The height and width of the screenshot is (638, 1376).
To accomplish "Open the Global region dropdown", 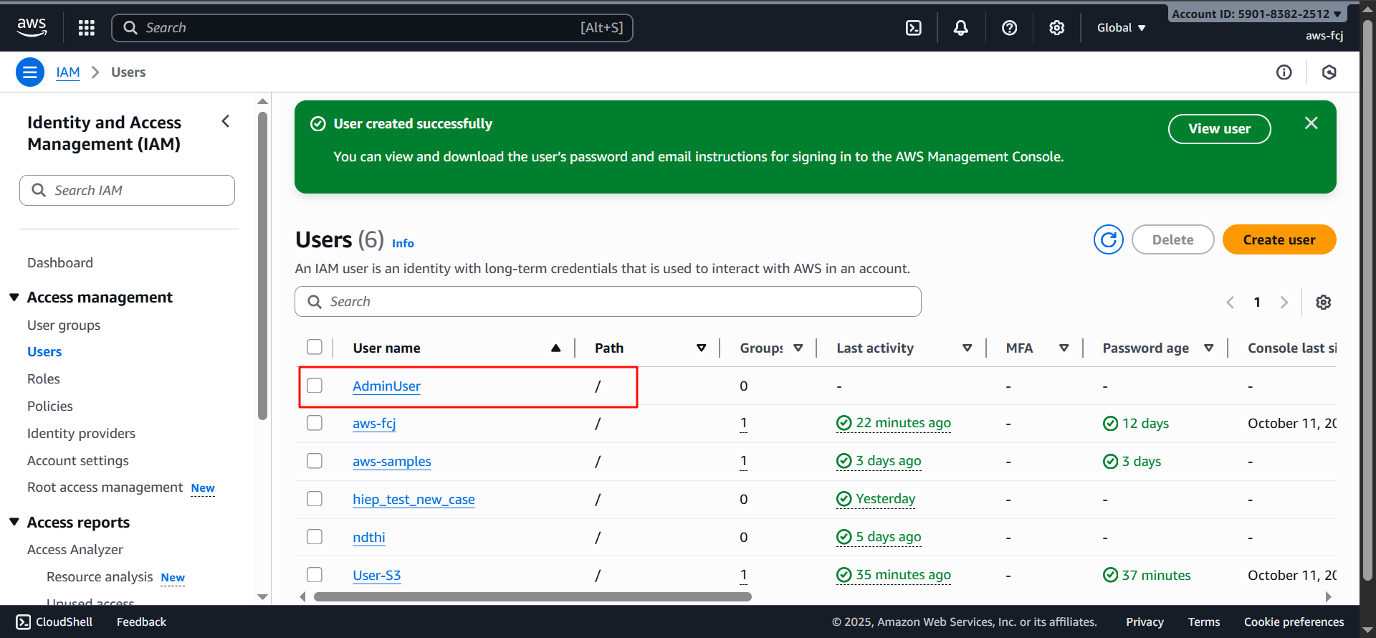I will [1122, 28].
